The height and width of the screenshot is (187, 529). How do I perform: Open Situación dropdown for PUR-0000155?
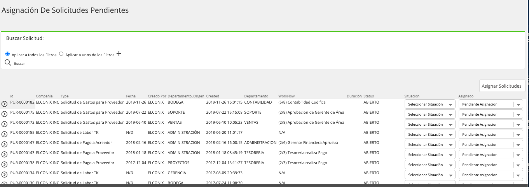[430, 135]
